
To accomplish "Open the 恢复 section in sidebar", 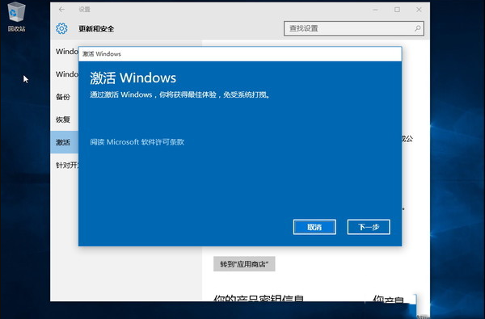I will coord(63,120).
